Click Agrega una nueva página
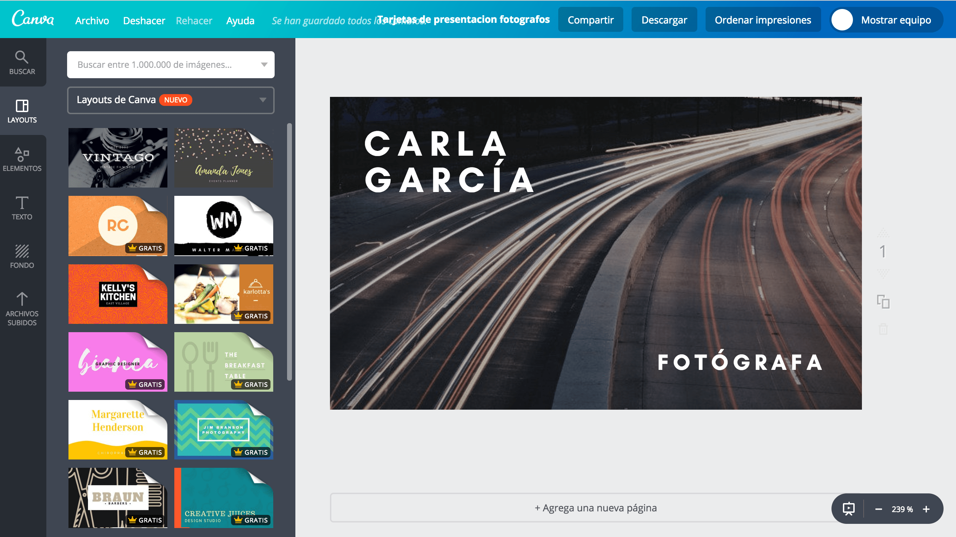Screen dimensions: 956x537 (596, 508)
